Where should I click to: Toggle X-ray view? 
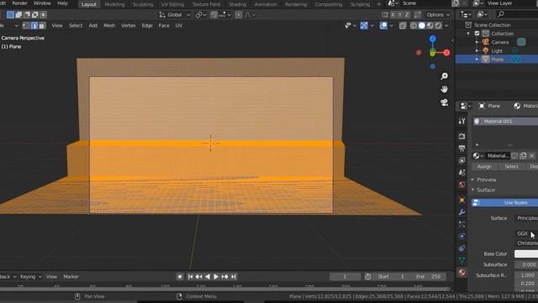pos(403,25)
